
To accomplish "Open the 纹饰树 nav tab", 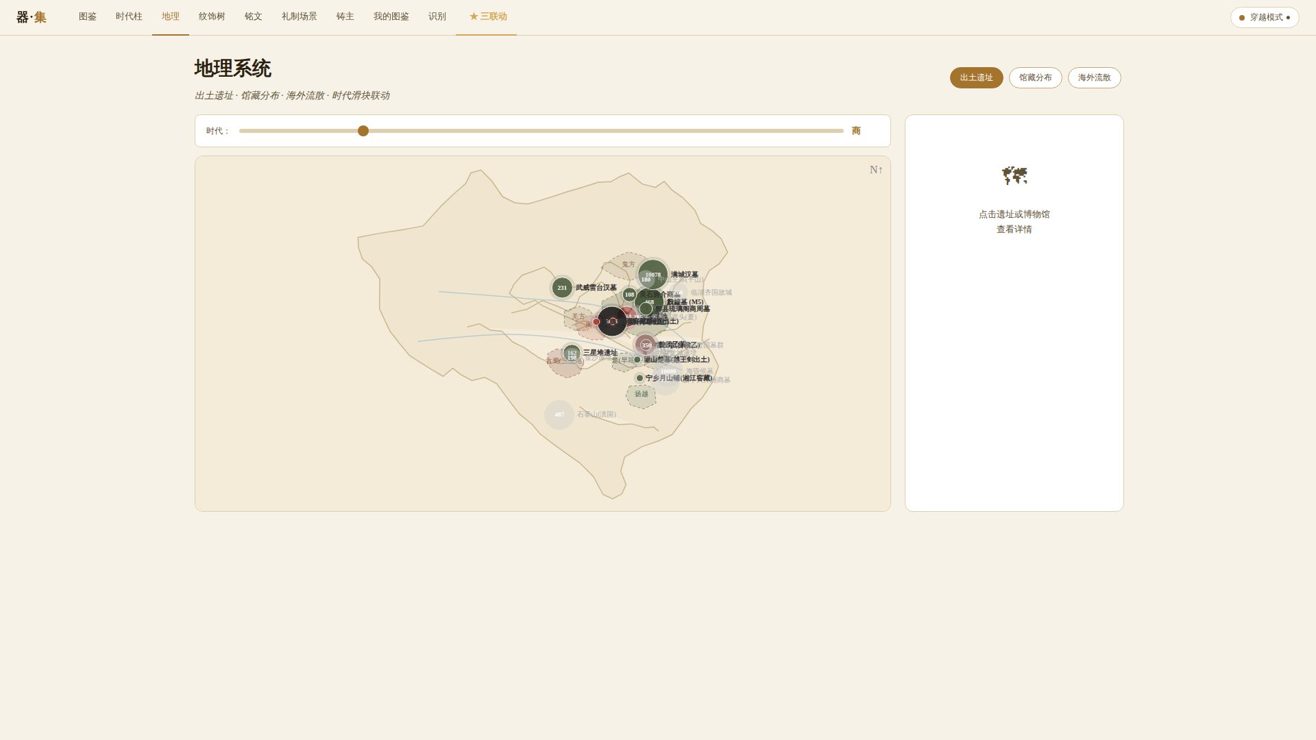I will (x=212, y=16).
